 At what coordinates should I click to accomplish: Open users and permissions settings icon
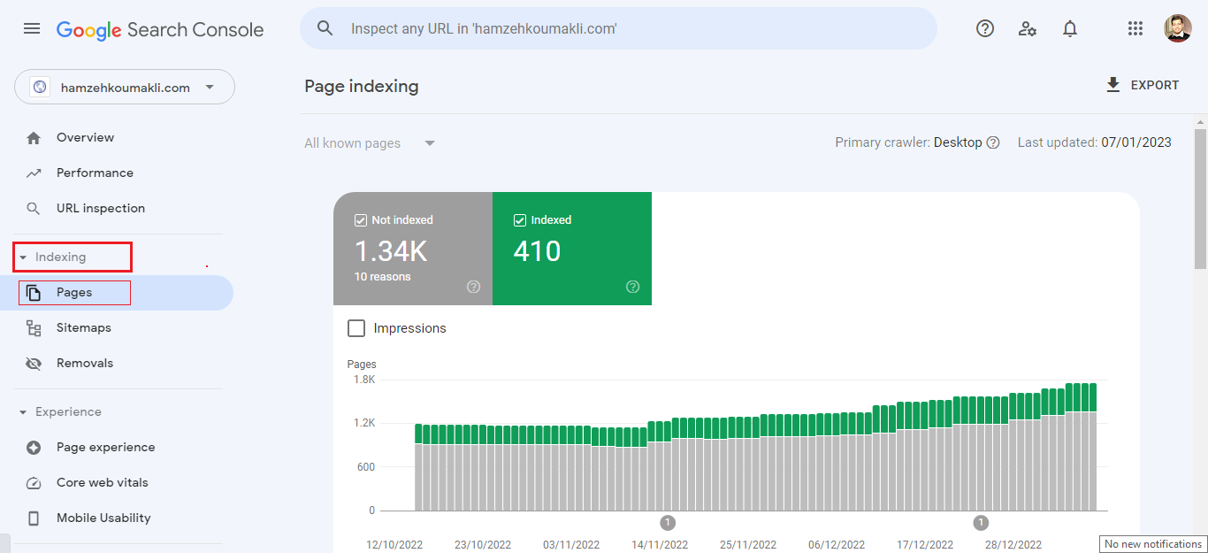(1028, 28)
